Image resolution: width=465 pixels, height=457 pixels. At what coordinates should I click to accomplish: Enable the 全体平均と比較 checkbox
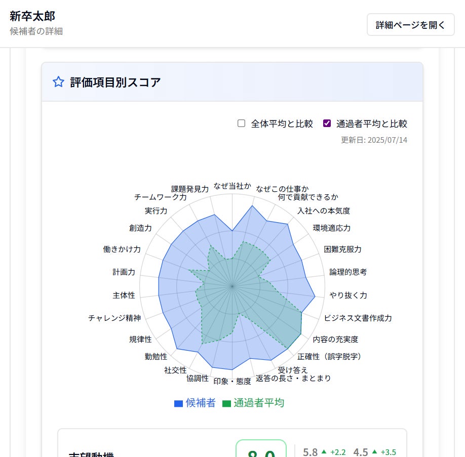tap(242, 123)
